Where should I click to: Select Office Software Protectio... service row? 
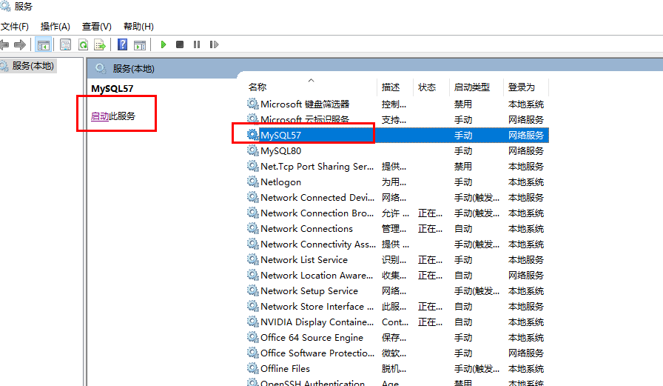[x=397, y=353]
